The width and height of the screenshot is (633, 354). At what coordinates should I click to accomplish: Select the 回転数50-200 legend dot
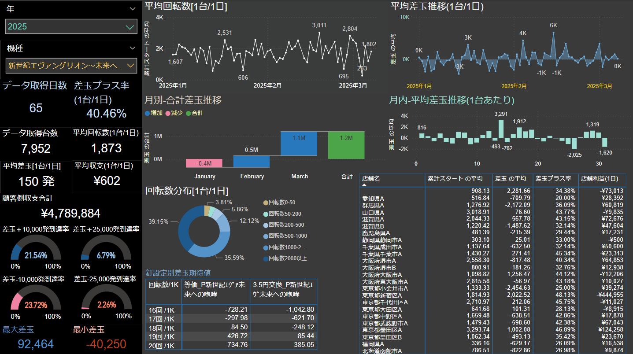coord(265,214)
